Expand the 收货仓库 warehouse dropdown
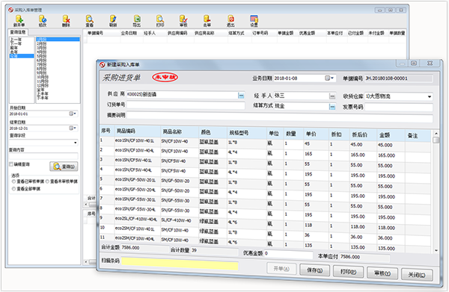 click(430, 96)
